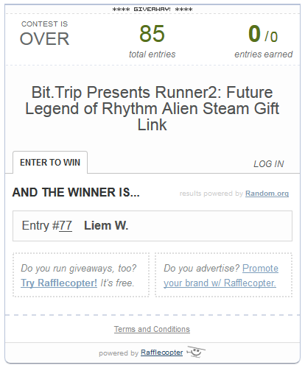
Task: Click the entry number 77 link
Action: click(x=66, y=225)
